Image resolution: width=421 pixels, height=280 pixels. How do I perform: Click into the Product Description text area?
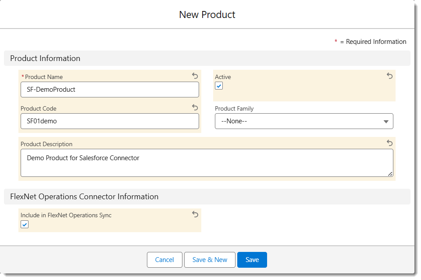click(207, 163)
